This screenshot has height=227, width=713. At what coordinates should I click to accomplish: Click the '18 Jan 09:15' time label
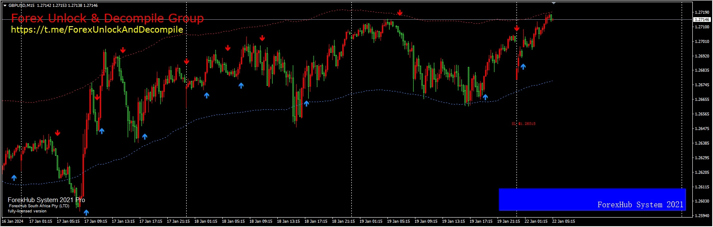[x=261, y=222]
